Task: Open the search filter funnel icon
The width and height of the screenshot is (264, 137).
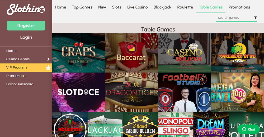Action: pyautogui.click(x=255, y=18)
